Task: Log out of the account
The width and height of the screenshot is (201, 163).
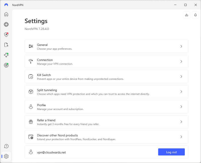Action: (171, 152)
